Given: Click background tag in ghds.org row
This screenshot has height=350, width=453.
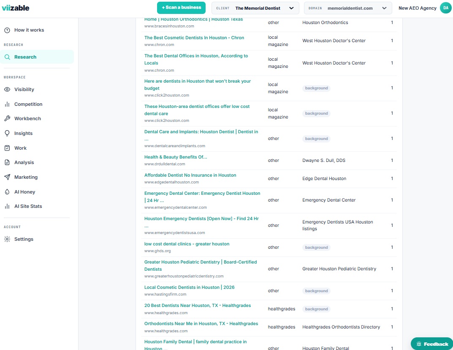Looking at the screenshot, I should [316, 248].
